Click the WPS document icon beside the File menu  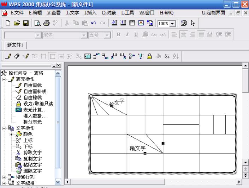coord(5,13)
